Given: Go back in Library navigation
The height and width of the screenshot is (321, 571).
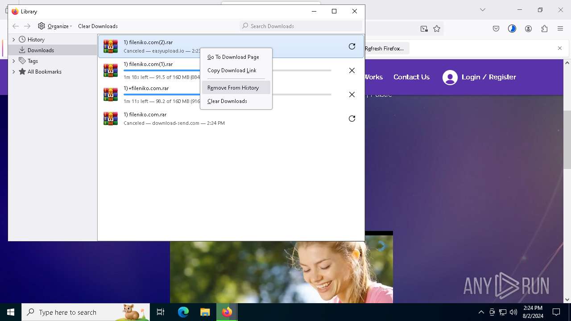Looking at the screenshot, I should pyautogui.click(x=16, y=26).
